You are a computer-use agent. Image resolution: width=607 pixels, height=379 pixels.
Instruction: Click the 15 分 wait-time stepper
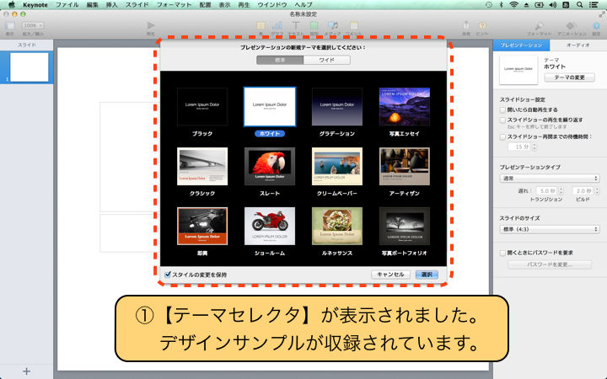[534, 147]
